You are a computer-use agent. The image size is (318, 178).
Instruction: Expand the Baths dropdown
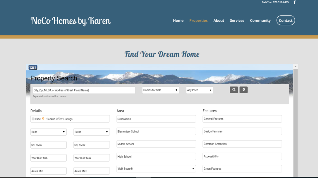(91, 132)
